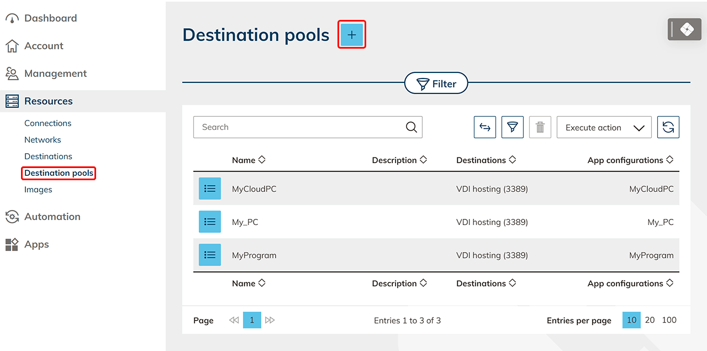The image size is (707, 351).
Task: Open the Execute action dropdown
Action: click(x=604, y=127)
